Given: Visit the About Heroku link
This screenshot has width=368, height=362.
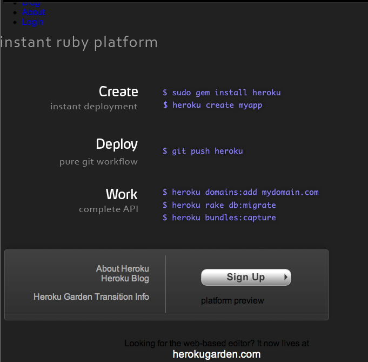Looking at the screenshot, I should tap(122, 268).
